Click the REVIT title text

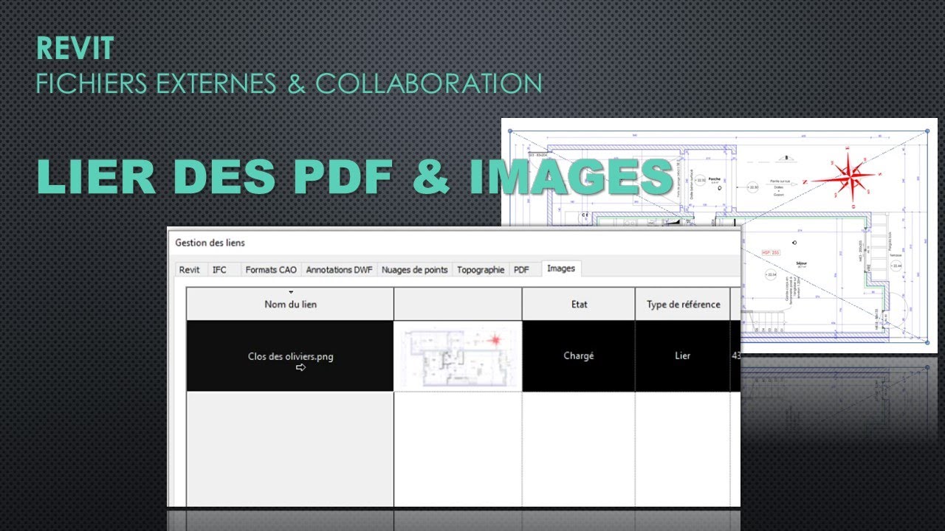(75, 49)
